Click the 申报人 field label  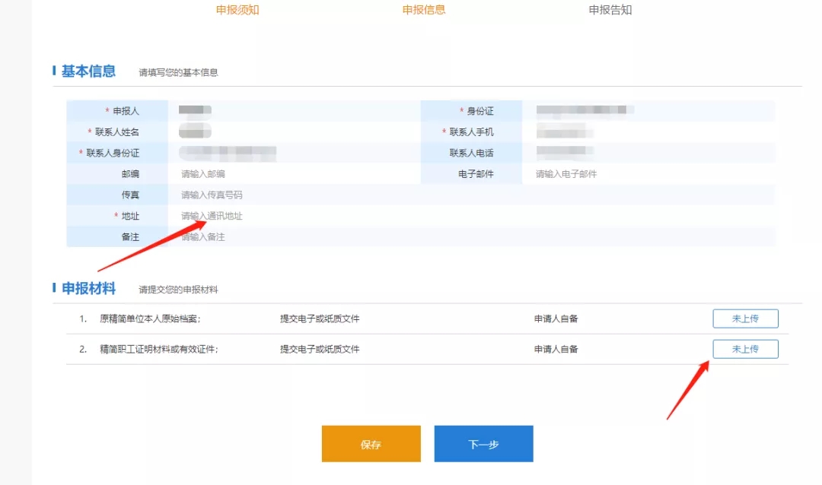coord(126,111)
